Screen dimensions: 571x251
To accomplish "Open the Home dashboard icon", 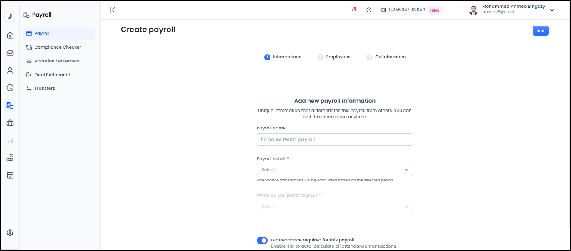I will pyautogui.click(x=10, y=35).
